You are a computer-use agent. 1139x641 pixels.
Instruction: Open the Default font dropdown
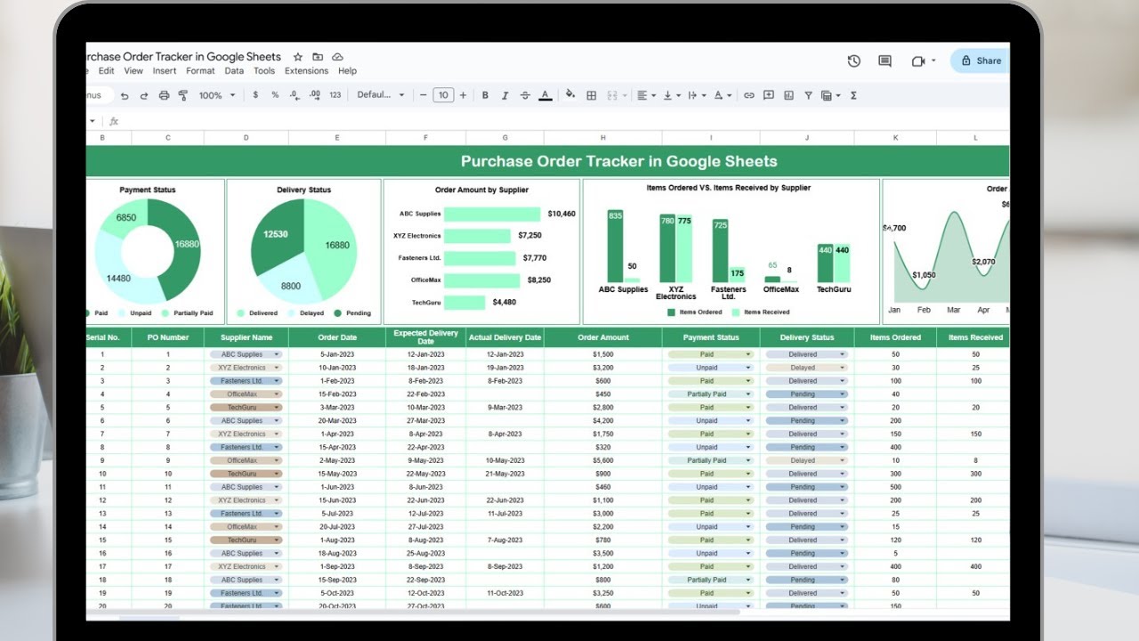381,95
